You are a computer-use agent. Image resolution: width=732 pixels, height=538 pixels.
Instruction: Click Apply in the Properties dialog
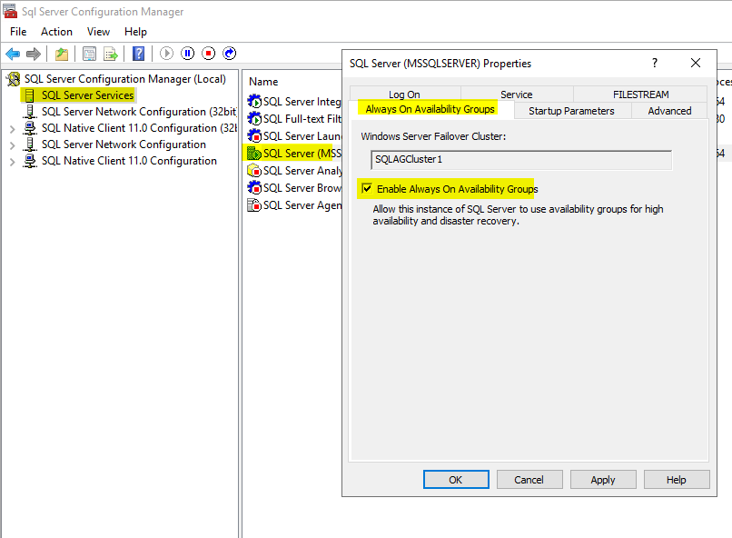pos(603,480)
